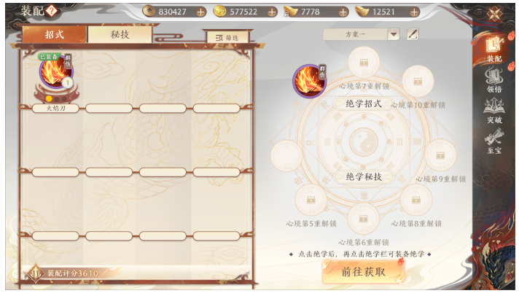The height and width of the screenshot is (296, 519).
Task: Click plus button next to 7778 ingots
Action: [343, 12]
